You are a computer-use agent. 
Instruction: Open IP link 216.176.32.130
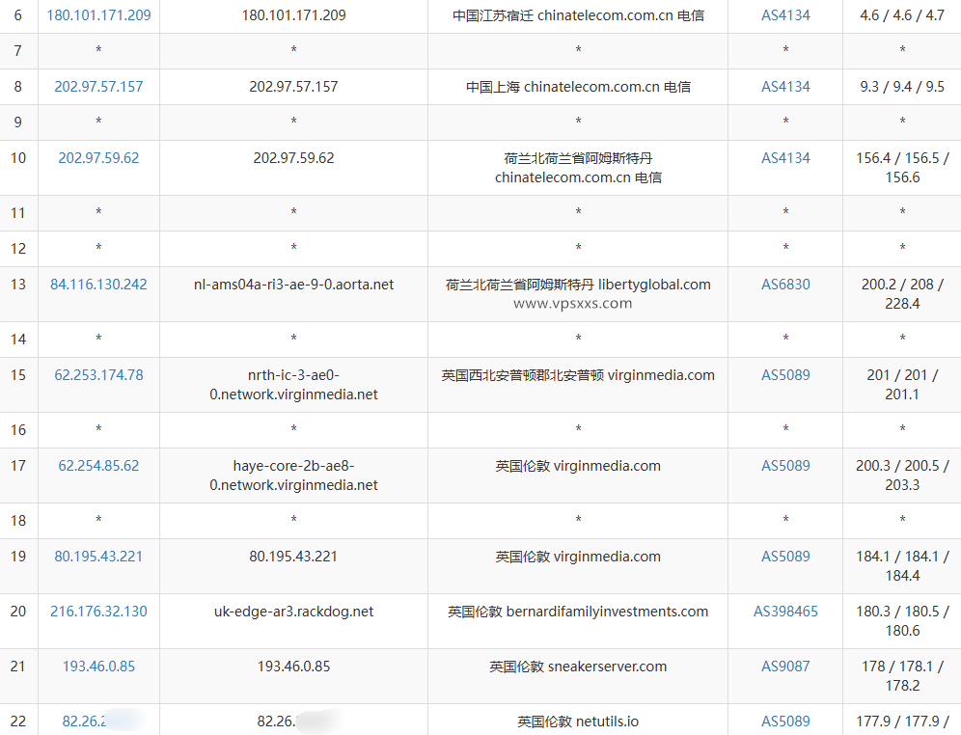(98, 612)
